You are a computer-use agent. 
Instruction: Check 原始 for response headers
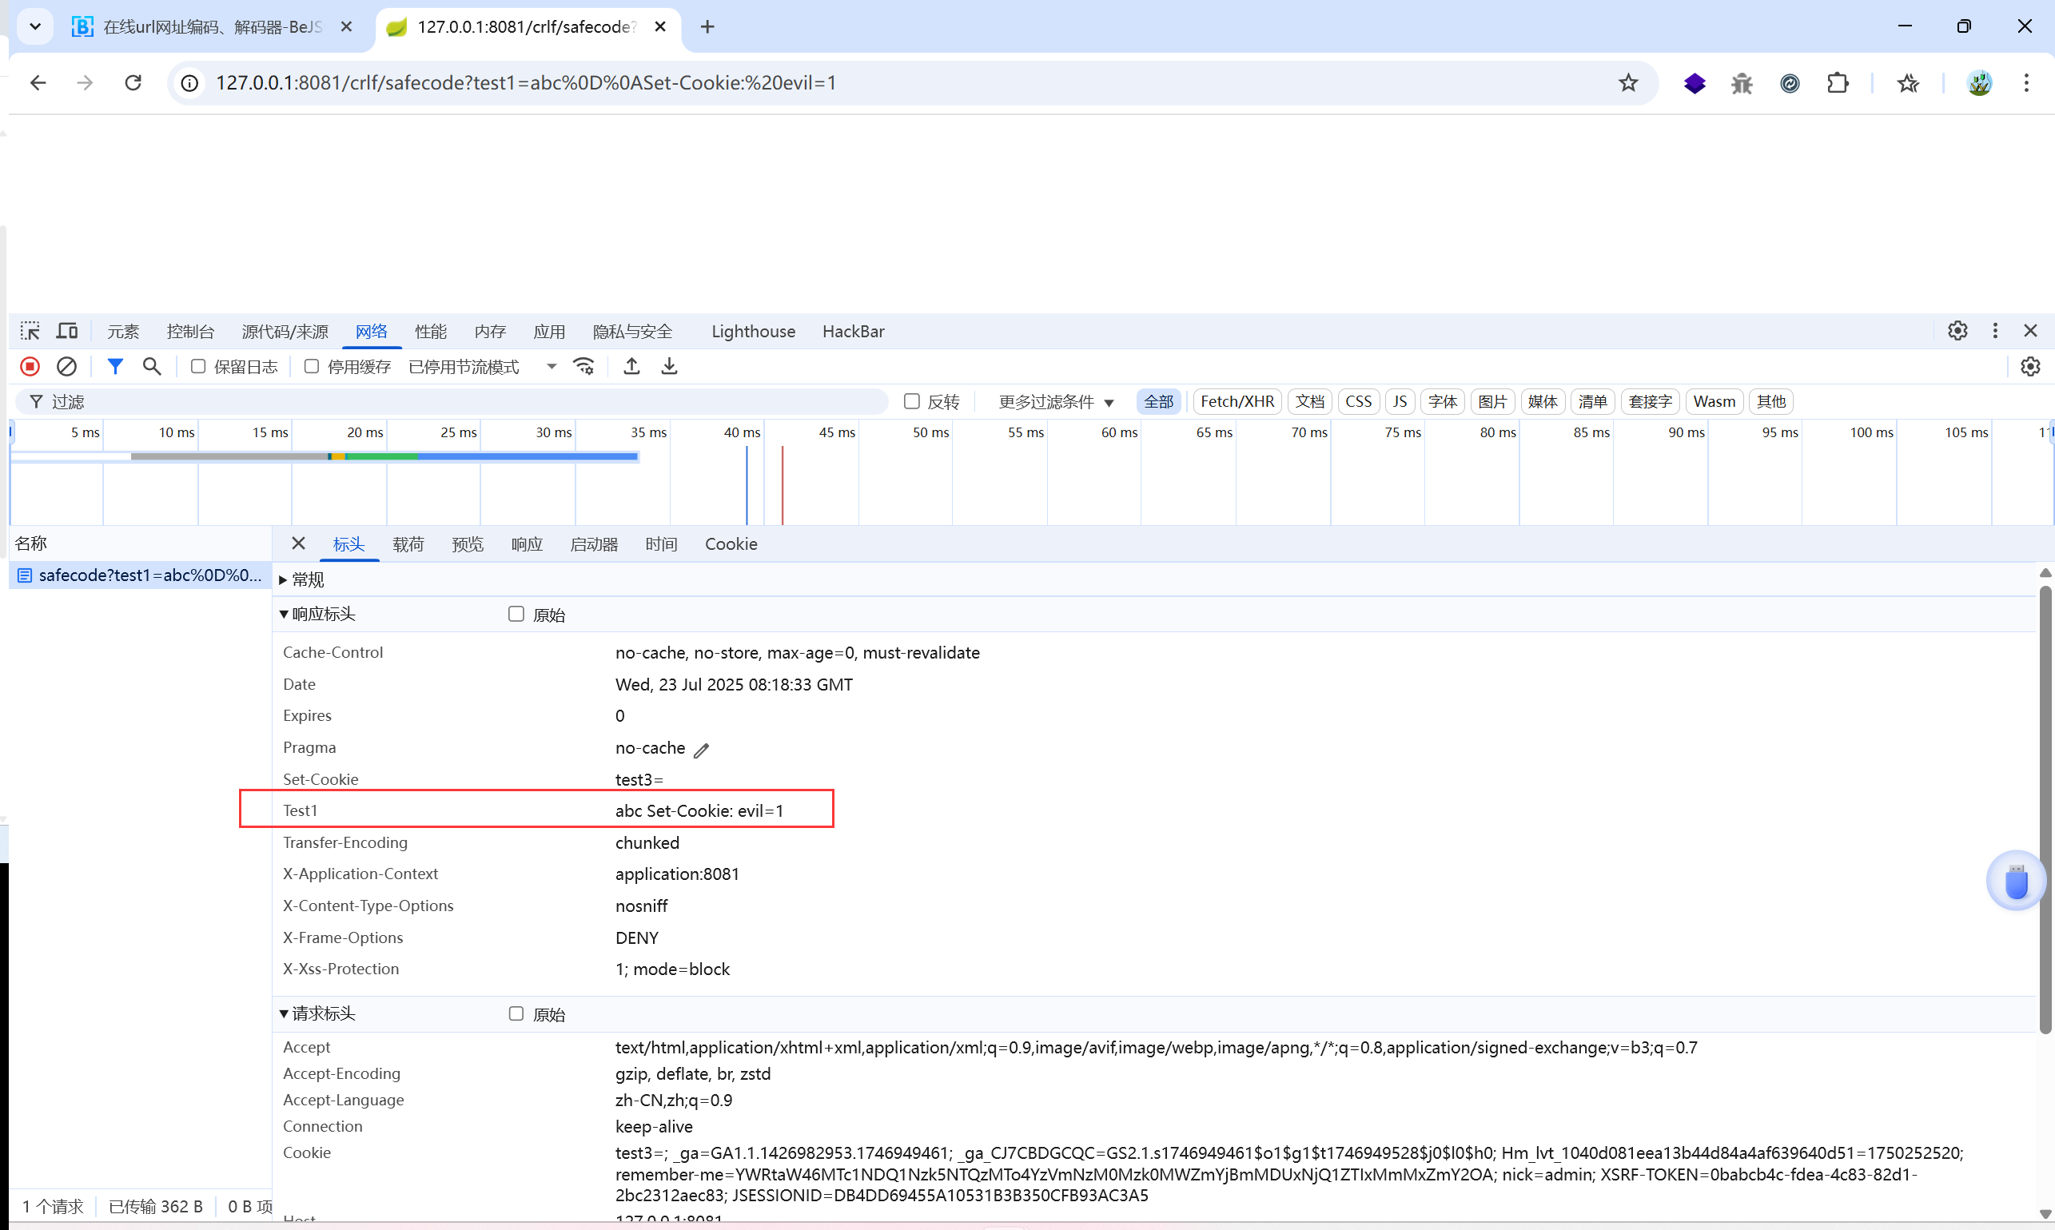click(x=516, y=614)
